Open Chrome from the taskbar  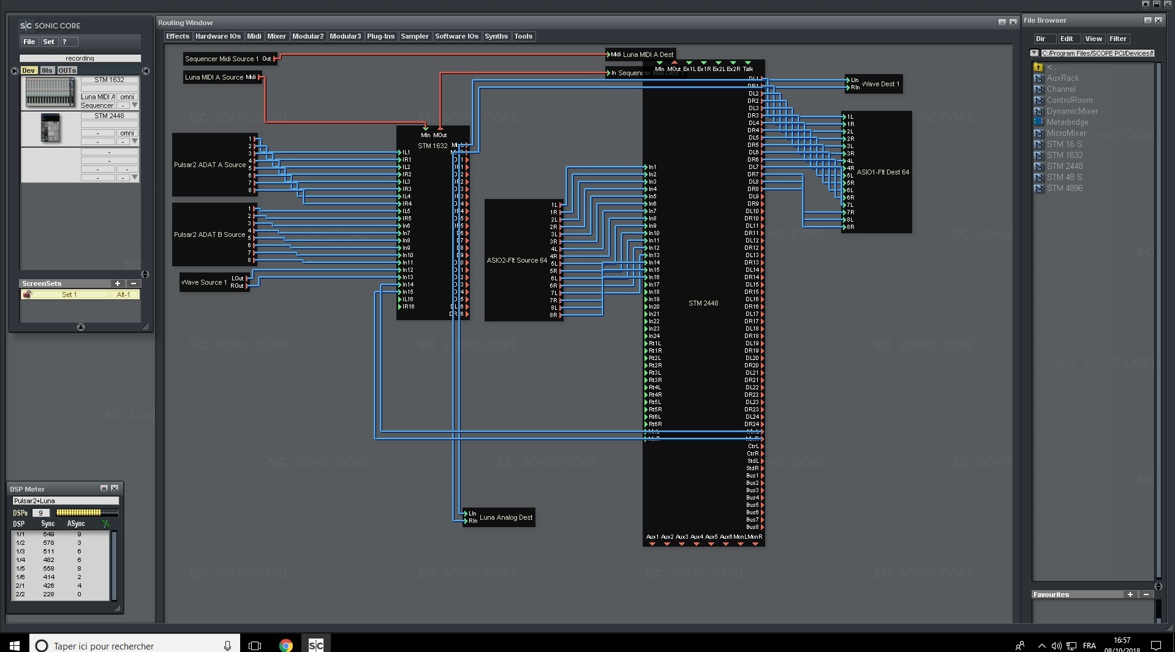(x=285, y=645)
